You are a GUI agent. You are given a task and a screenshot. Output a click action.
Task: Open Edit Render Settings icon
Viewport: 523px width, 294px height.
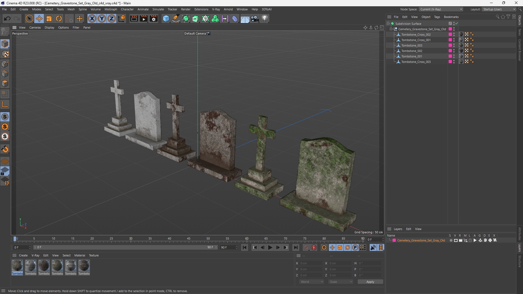[154, 19]
